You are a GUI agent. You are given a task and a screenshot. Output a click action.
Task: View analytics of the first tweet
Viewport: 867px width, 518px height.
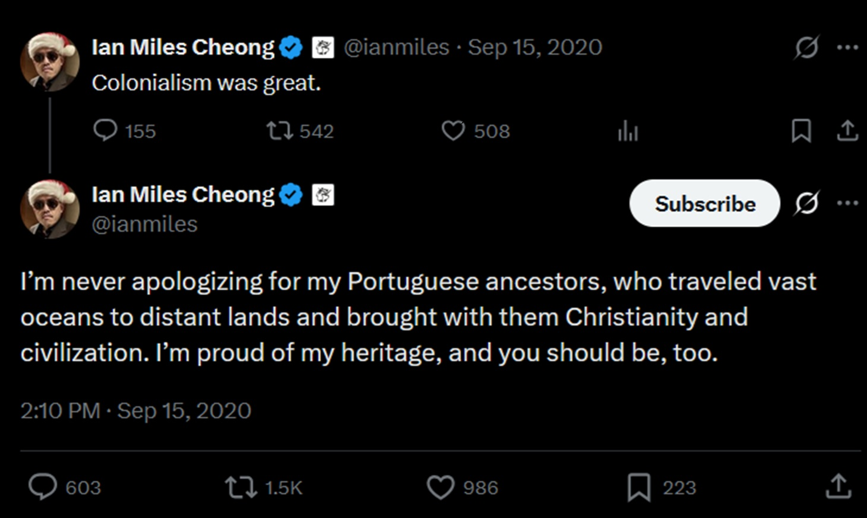628,131
